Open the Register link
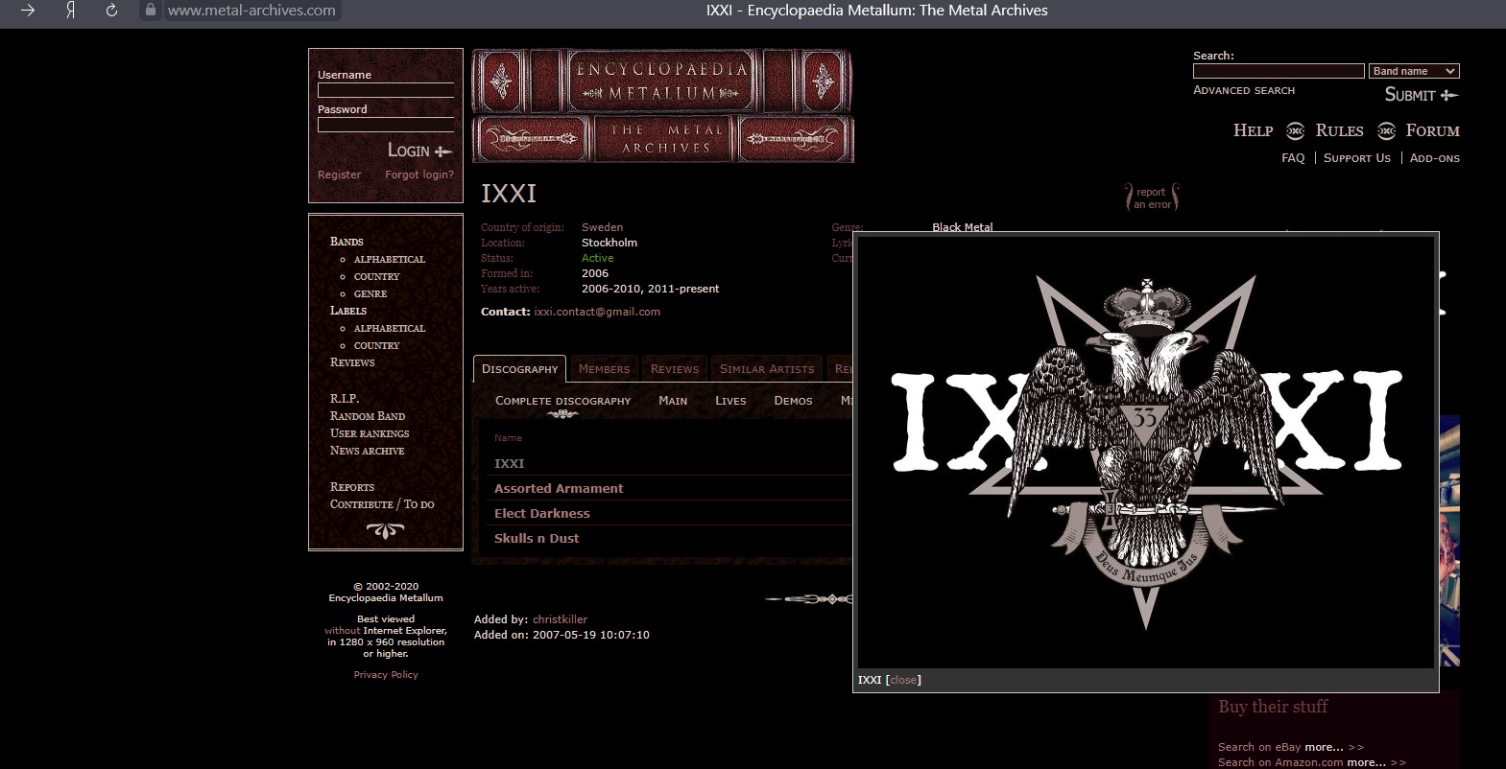Screen dimensions: 1506x769 (x=339, y=175)
